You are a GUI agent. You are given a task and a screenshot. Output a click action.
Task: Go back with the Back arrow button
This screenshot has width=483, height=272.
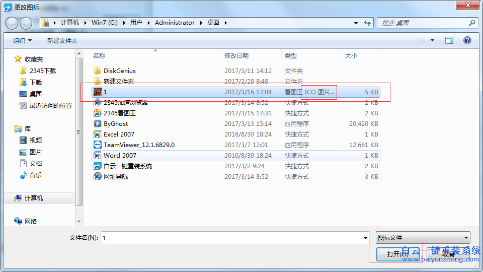click(x=12, y=23)
